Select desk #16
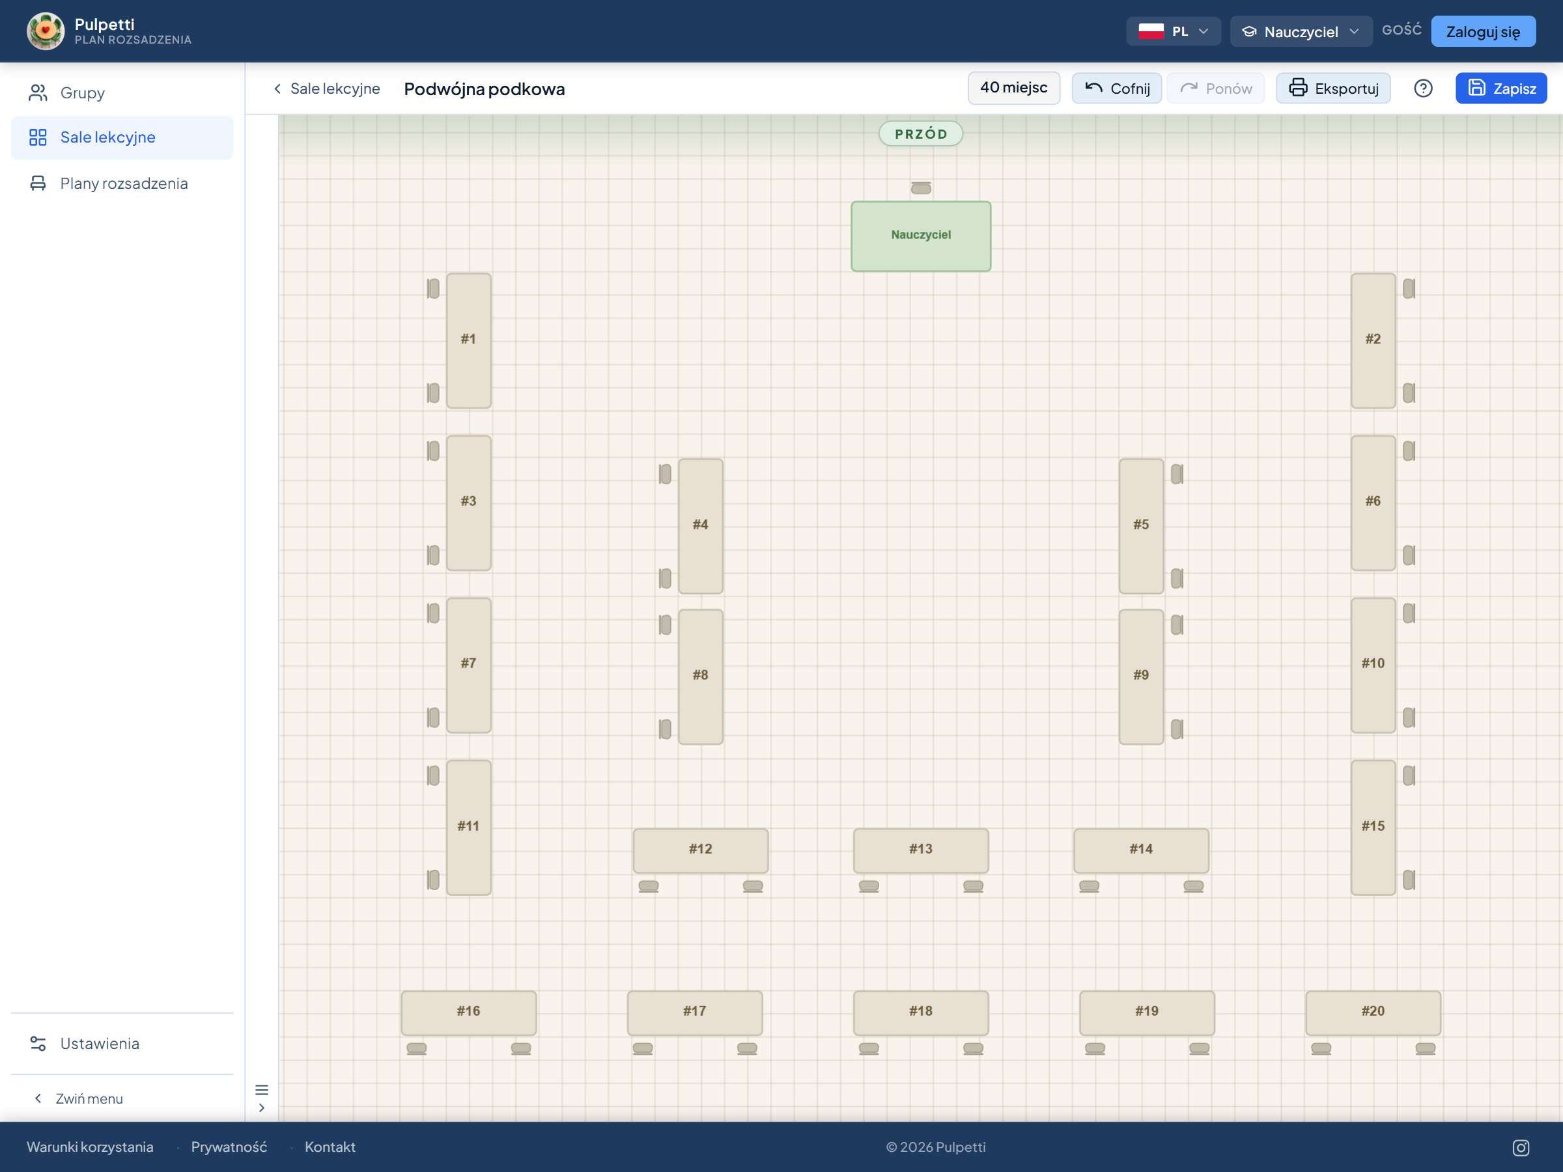Screen dimensions: 1563x1172 pyautogui.click(x=468, y=1012)
